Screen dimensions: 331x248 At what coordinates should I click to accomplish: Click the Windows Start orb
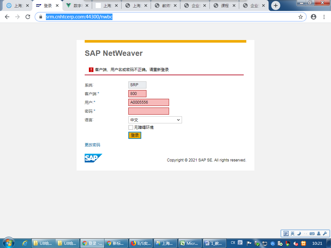(8, 243)
